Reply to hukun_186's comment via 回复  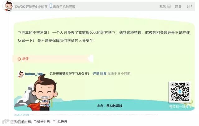(103, 73)
